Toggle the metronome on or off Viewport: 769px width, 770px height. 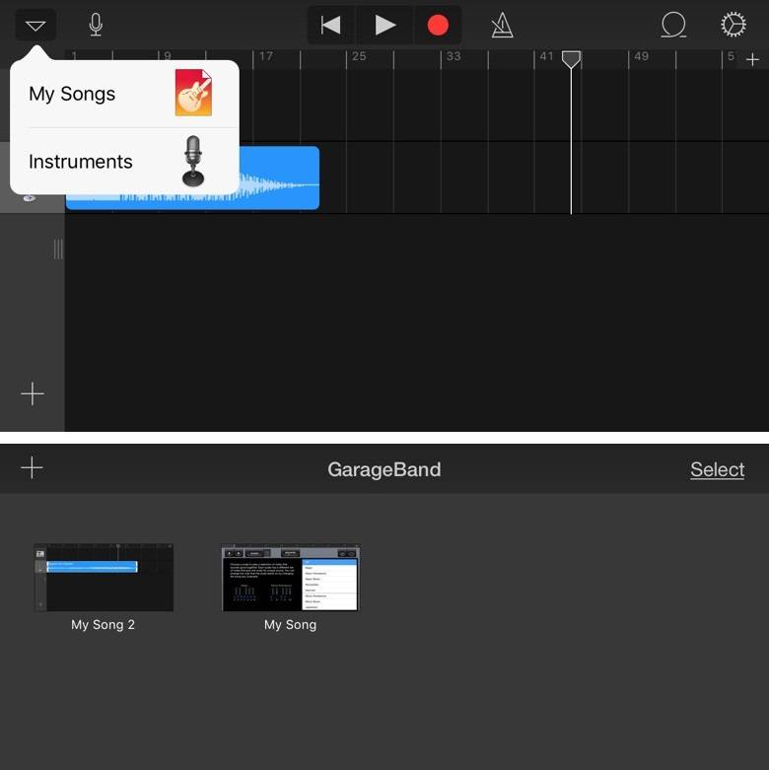[502, 25]
